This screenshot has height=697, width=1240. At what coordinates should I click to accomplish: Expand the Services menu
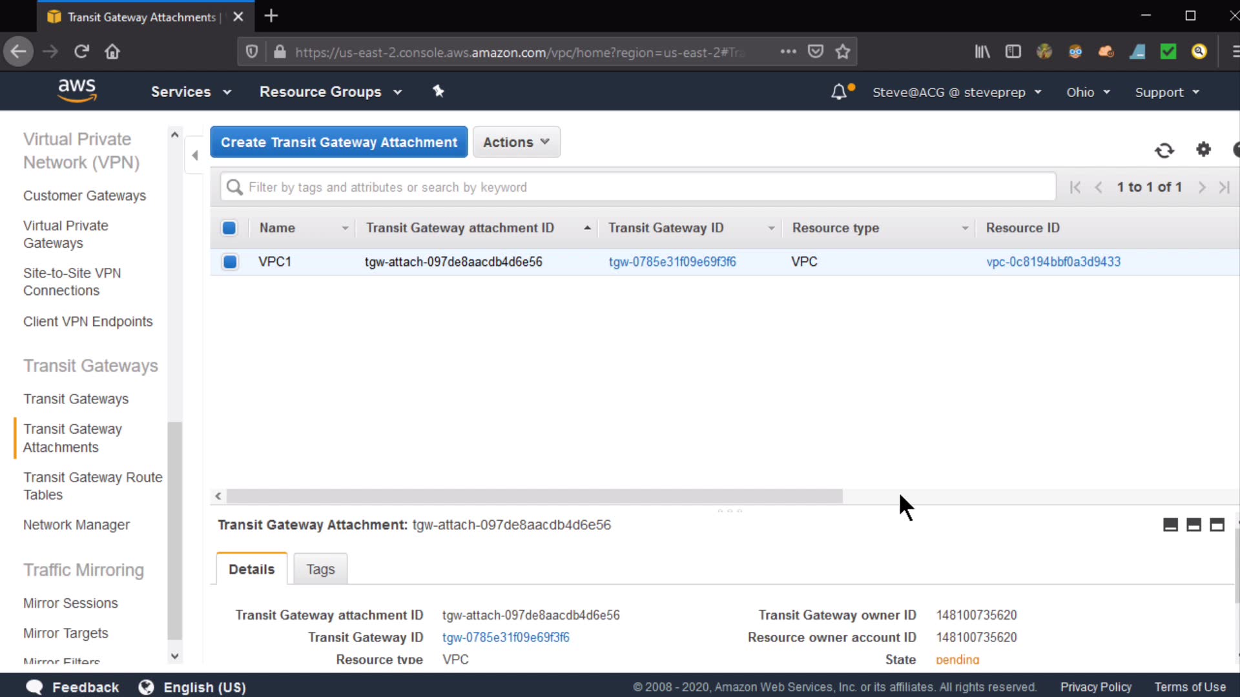click(x=191, y=92)
